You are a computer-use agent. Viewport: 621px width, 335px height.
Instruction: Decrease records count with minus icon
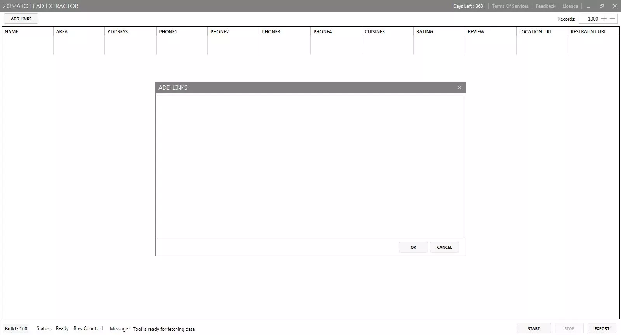click(612, 19)
